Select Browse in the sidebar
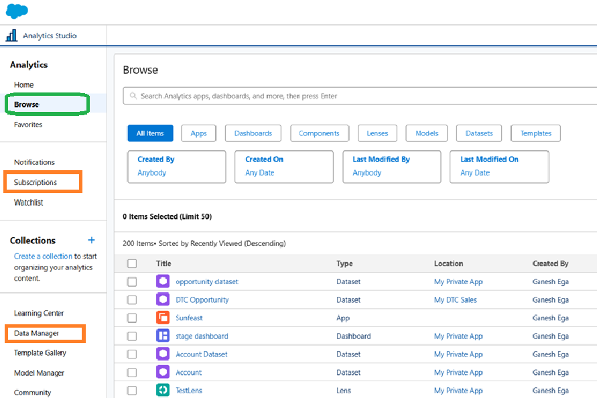 coord(27,105)
